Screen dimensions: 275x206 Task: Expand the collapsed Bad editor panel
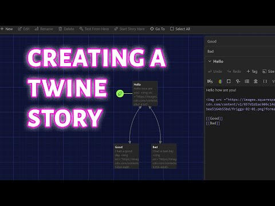click(240, 51)
